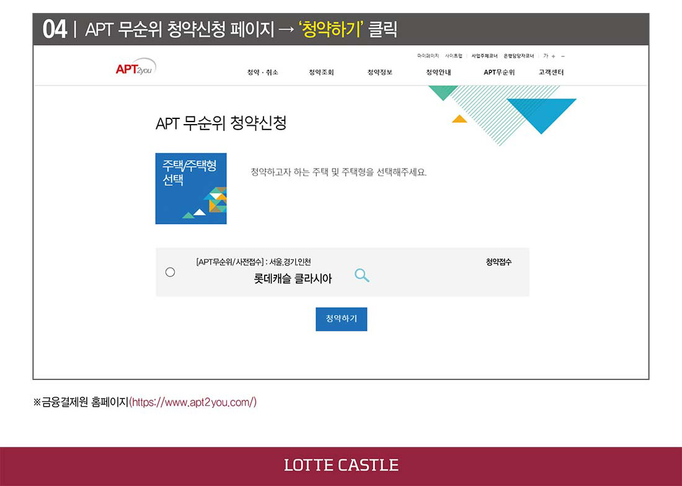Viewport: 682px width, 486px height.
Task: Click the [APT무순위/사전접수] : 서울,경기,인천 label
Action: 254,262
